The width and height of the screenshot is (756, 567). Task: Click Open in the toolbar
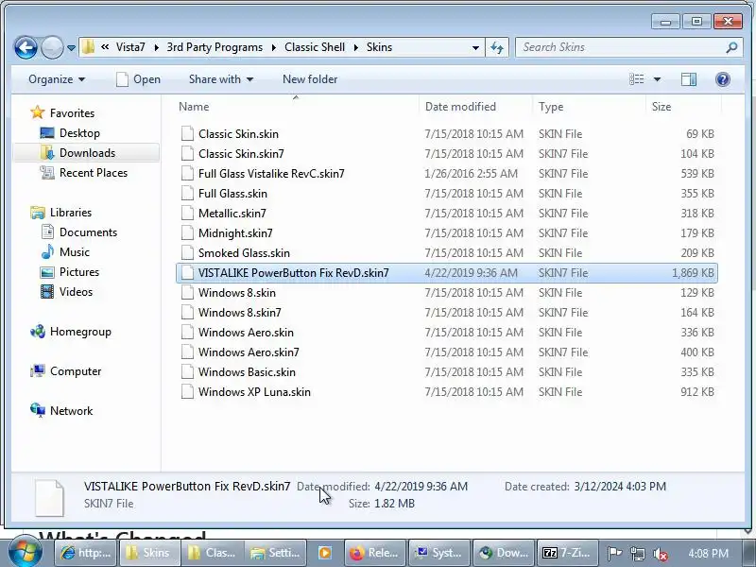(x=138, y=79)
